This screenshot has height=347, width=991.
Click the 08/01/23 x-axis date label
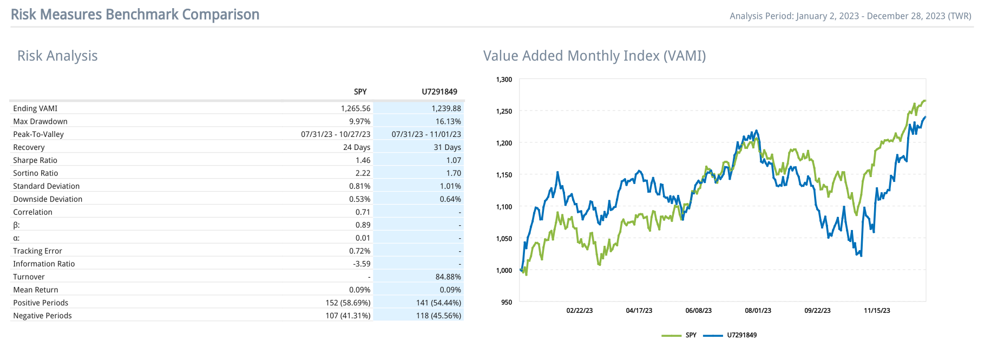[x=758, y=311]
